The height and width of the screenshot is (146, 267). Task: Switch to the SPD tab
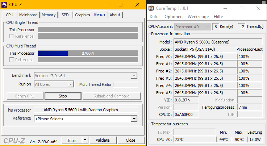click(x=65, y=15)
